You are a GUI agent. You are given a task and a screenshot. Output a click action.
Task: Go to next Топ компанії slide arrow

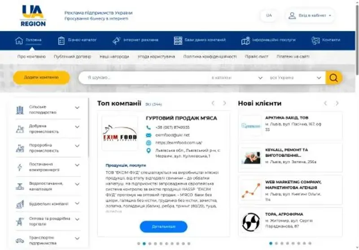[225, 103]
